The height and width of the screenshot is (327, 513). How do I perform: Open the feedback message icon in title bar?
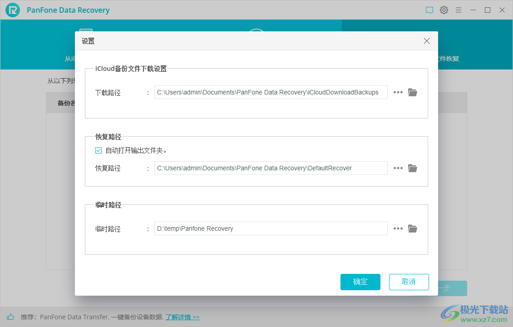[429, 10]
